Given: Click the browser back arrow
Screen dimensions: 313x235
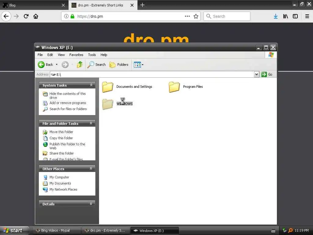Looking at the screenshot, I should click(x=6, y=16).
